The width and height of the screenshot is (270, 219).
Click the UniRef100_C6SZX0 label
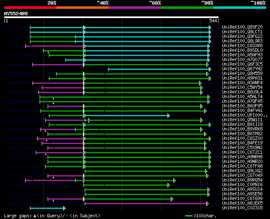pyautogui.click(x=242, y=139)
